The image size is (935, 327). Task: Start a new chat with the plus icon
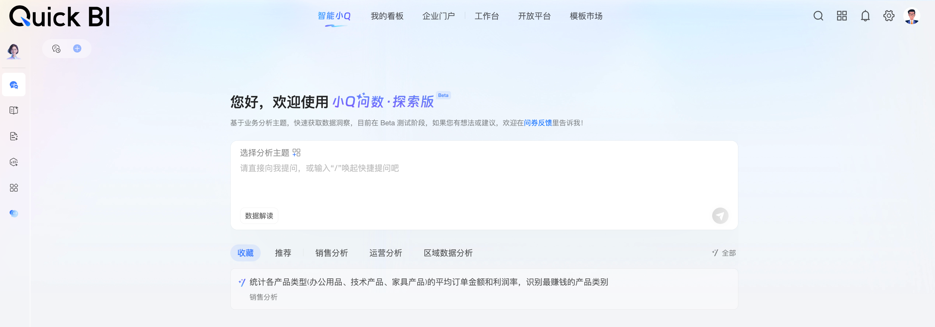pyautogui.click(x=77, y=49)
